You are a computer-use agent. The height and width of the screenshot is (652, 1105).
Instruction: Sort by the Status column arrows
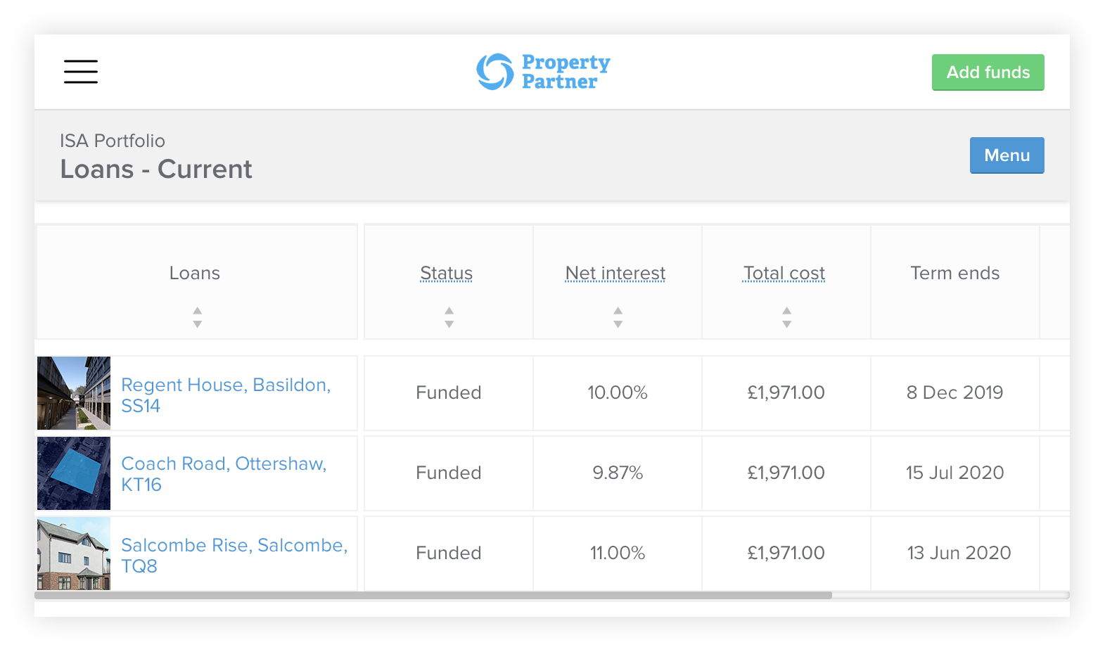coord(449,317)
